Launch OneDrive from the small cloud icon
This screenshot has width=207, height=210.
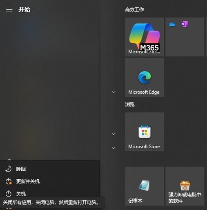point(172,24)
